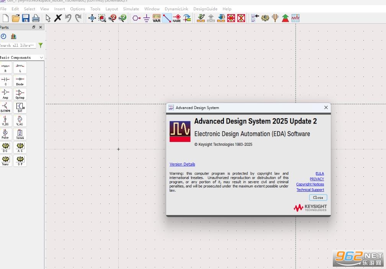The image size is (386, 269).
Task: Open the Insert menu
Action: click(x=60, y=9)
